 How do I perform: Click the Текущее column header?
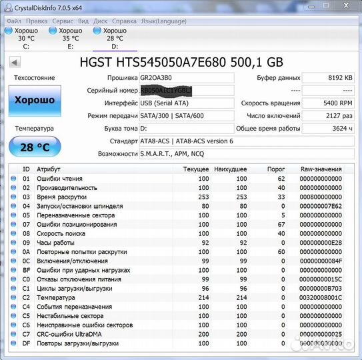pos(196,169)
